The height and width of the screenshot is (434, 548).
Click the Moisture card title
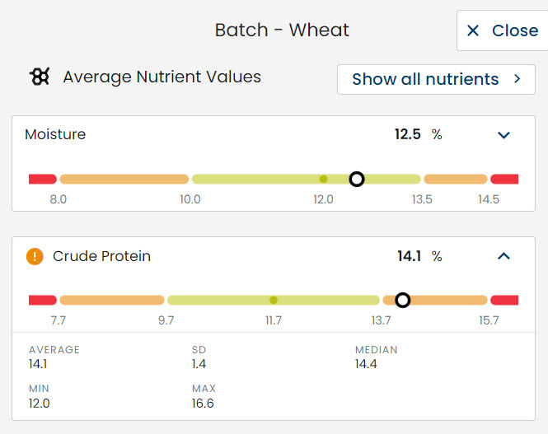tap(55, 134)
